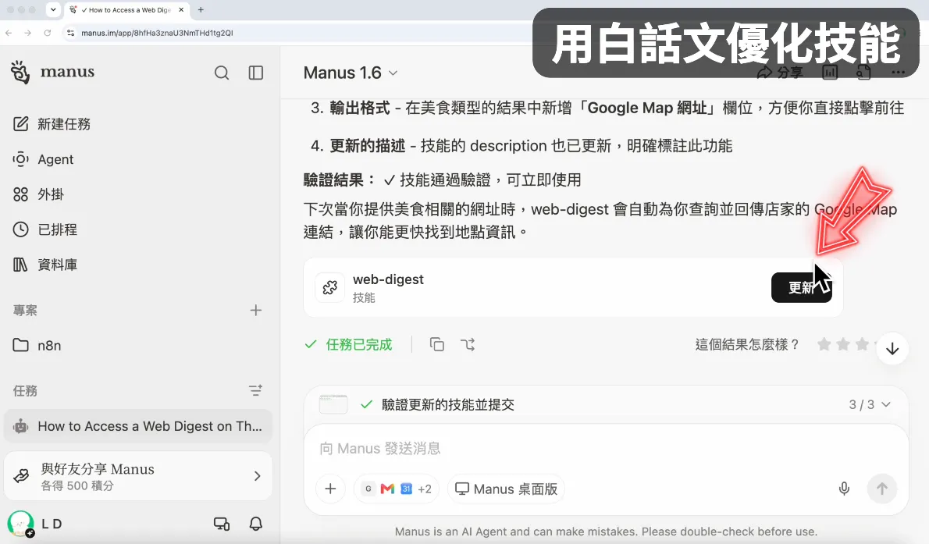Select the How to Access a Web Dige tab
The width and height of the screenshot is (929, 544).
(x=127, y=9)
